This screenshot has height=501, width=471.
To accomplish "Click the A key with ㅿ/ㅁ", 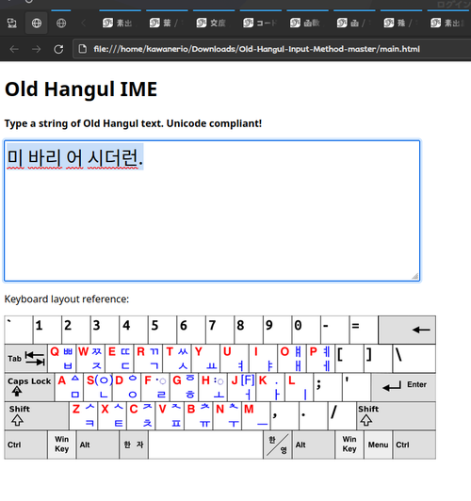I will pyautogui.click(x=69, y=387).
